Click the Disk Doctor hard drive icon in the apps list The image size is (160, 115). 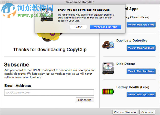tap(108, 68)
